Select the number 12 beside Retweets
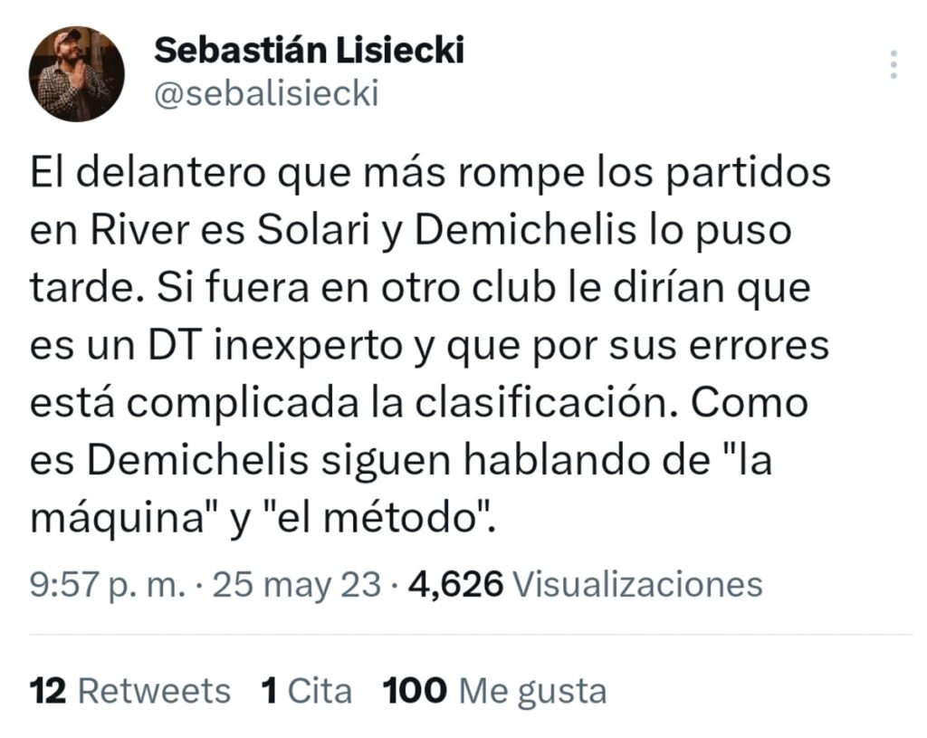 (48, 691)
